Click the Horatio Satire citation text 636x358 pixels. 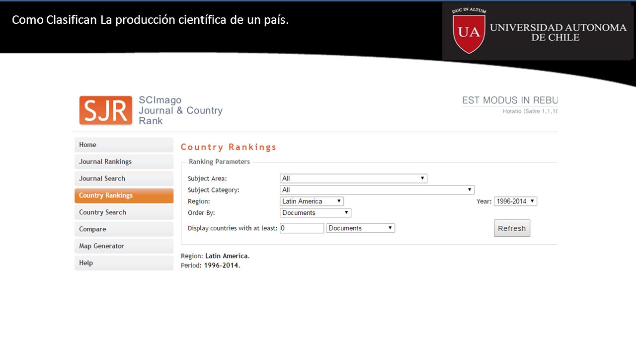coord(530,111)
